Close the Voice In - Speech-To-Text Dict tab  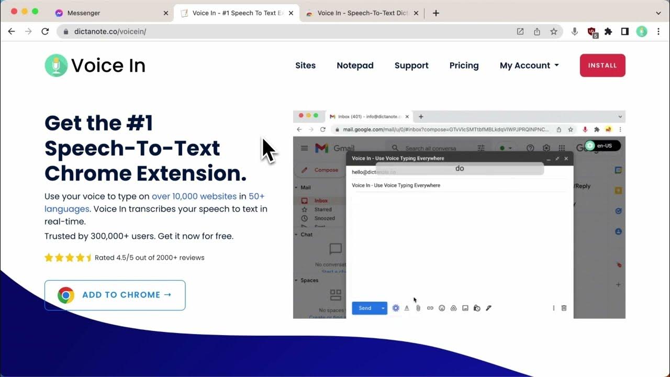(x=417, y=13)
